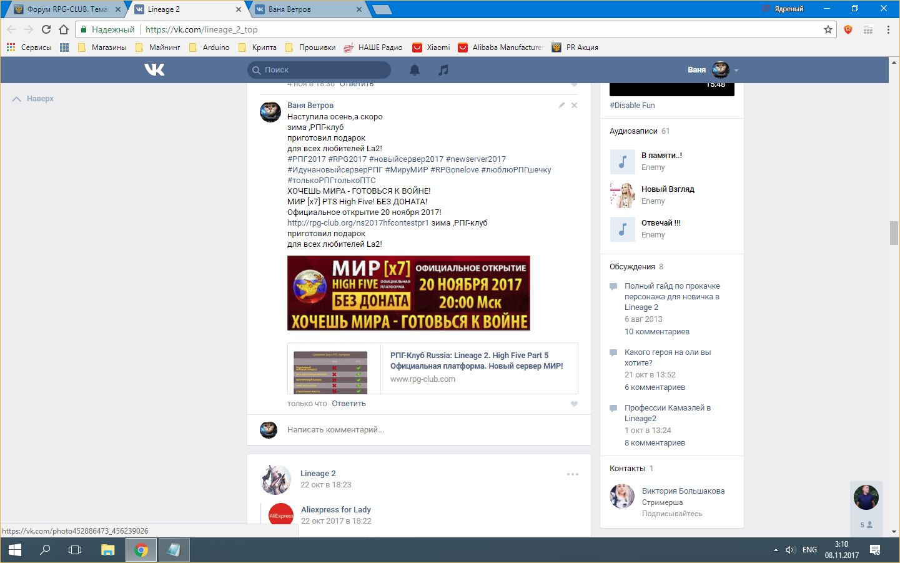Open the Alibaba Manufacturer bookmark
This screenshot has height=563, width=900.
pyautogui.click(x=501, y=47)
